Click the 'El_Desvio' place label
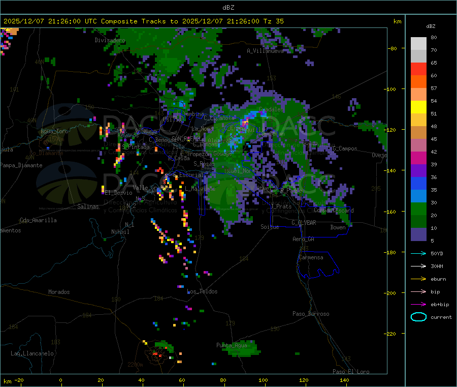Image resolution: width=457 pixels, height=387 pixels. 119,193
